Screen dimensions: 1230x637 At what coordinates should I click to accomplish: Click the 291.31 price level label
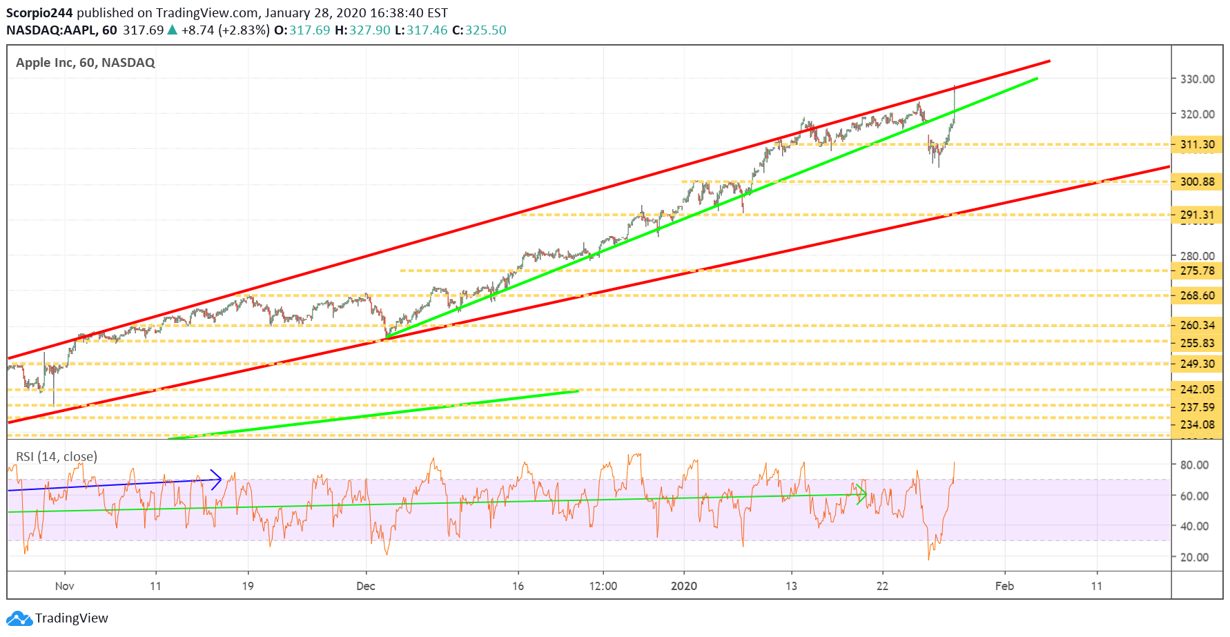click(1197, 215)
